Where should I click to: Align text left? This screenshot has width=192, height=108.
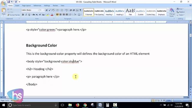tap(57, 15)
